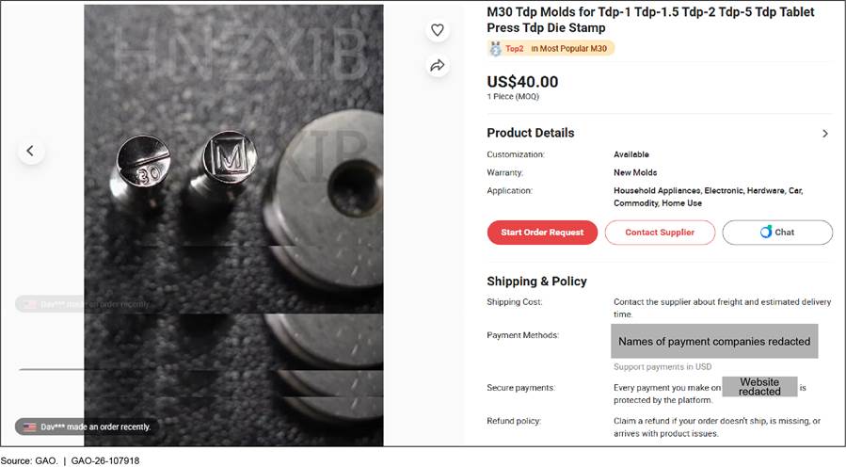Go to the previous product image
Screen dimensions: 846x467
(30, 151)
